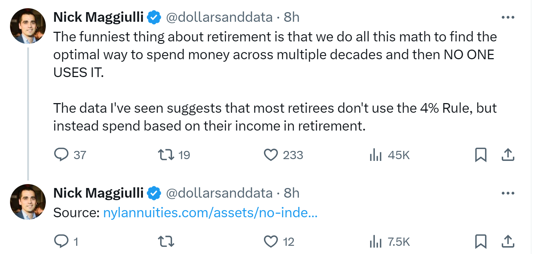This screenshot has width=539, height=254.
Task: View analytics showing 7.5K views
Action: point(389,242)
